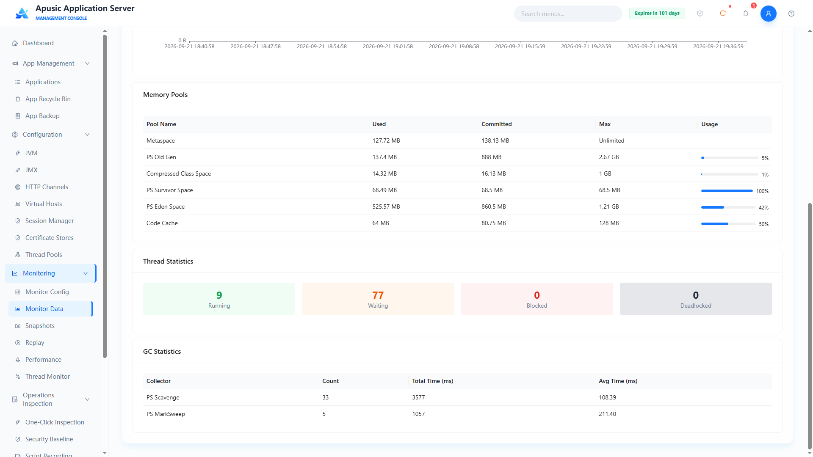Click the Deadlocked threads card

coord(696,299)
